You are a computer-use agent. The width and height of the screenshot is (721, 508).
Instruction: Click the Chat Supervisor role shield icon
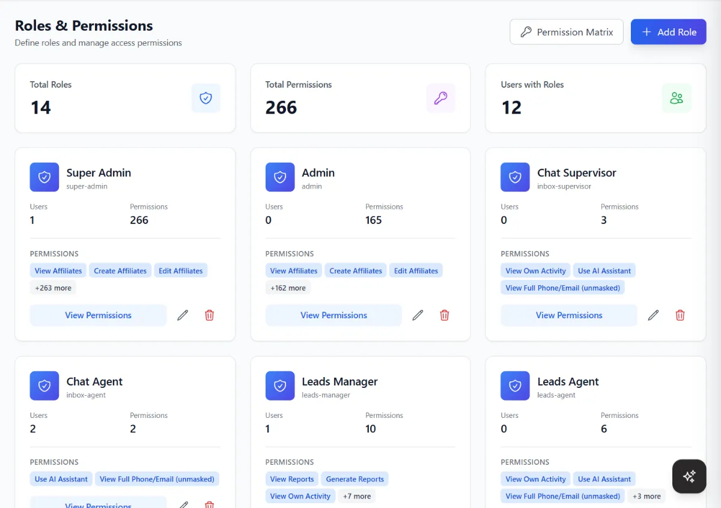(515, 177)
